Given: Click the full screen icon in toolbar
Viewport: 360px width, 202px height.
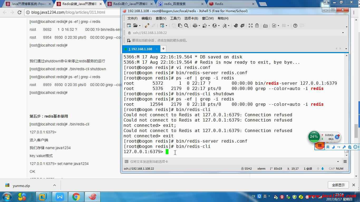Looking at the screenshot, I should click(x=251, y=26).
